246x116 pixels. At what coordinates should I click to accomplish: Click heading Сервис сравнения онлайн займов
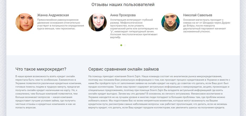click(x=123, y=69)
